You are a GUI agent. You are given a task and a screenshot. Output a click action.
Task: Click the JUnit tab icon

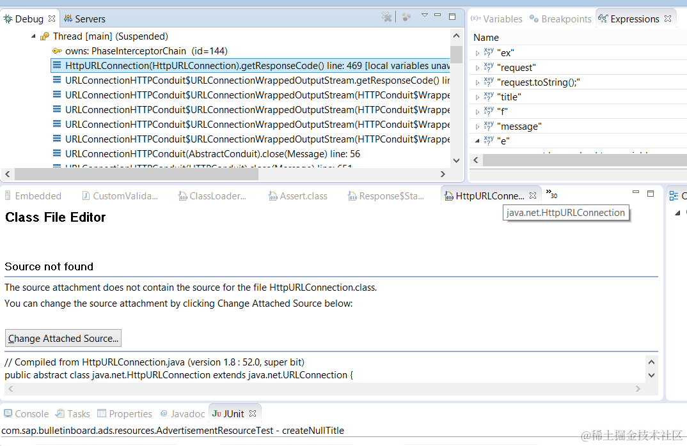[x=216, y=413]
